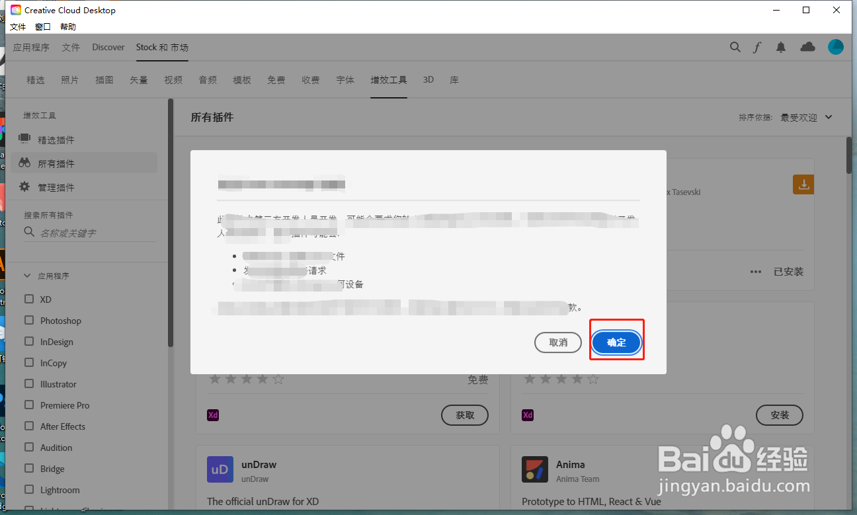Select 所有插件 in sidebar
Viewport: 857px width, 515px height.
84,163
